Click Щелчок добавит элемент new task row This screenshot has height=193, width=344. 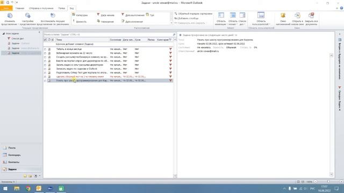[x=109, y=44]
